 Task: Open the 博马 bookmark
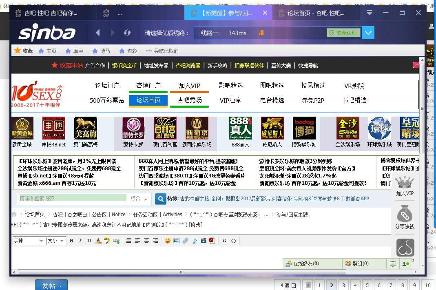[101, 51]
